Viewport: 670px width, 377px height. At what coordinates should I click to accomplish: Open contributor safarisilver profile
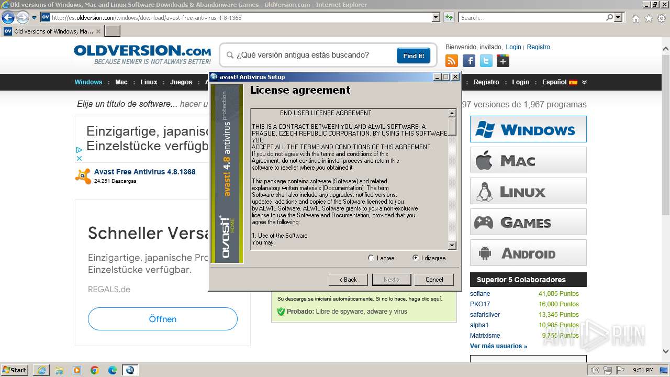[x=485, y=315]
